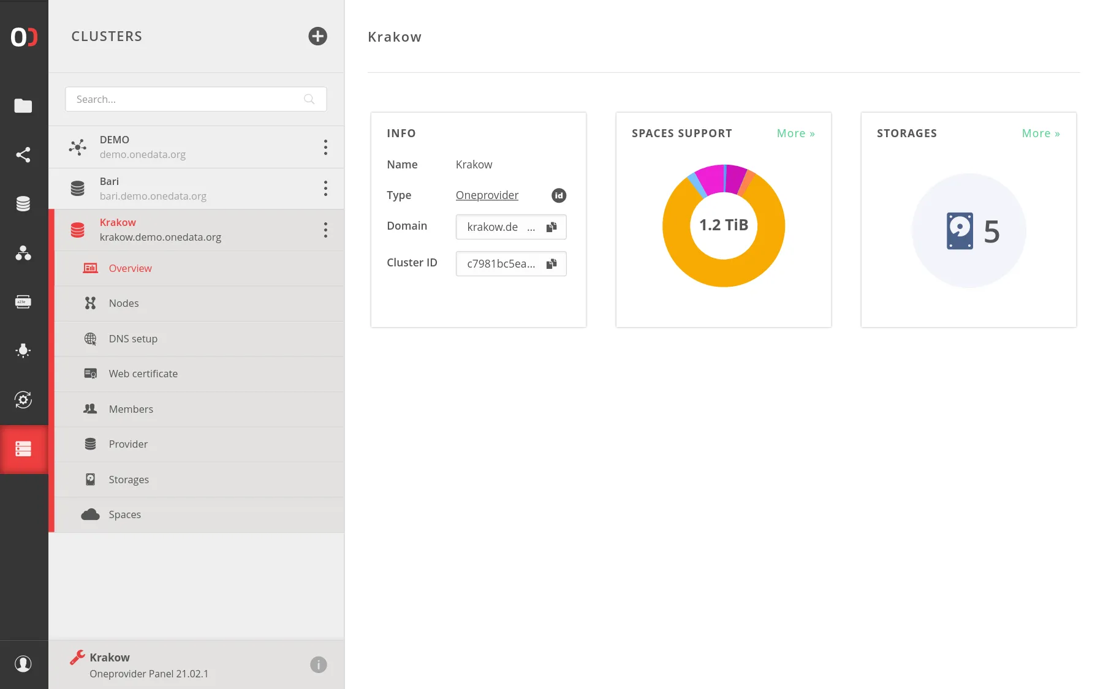Open the Automation section from the sidebar
Viewport: 1103px width, 689px height.
[24, 400]
